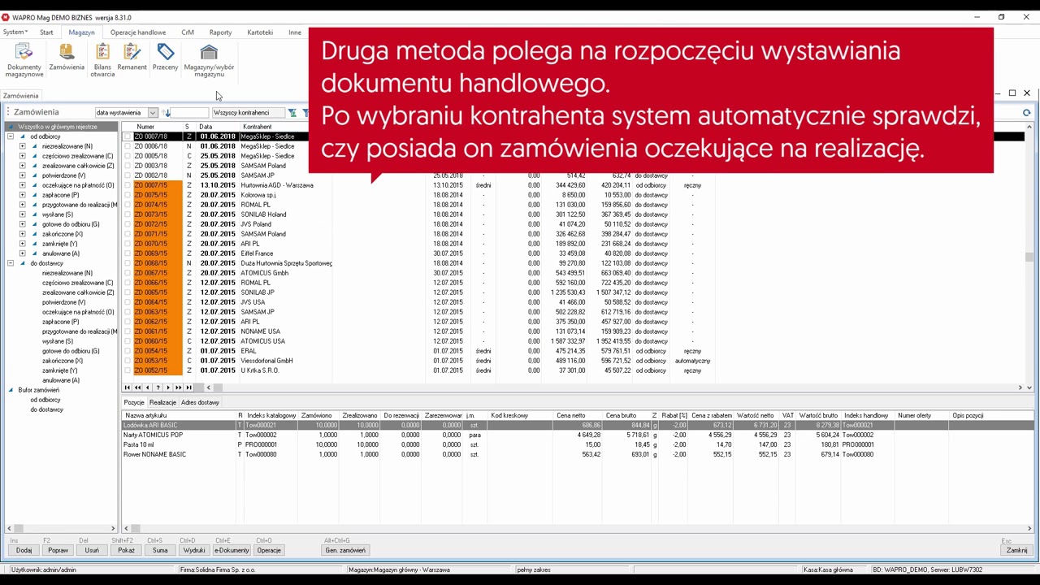
Task: Collapse the 'od odbiorcy' tree node
Action: pyautogui.click(x=11, y=136)
